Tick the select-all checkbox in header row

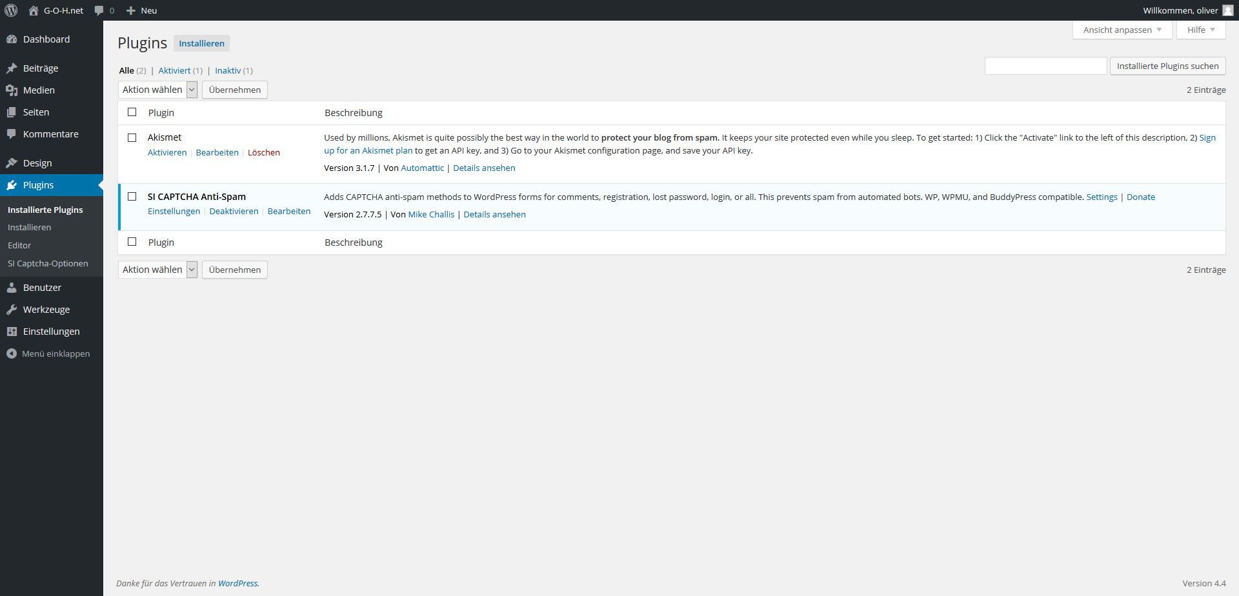tap(132, 112)
